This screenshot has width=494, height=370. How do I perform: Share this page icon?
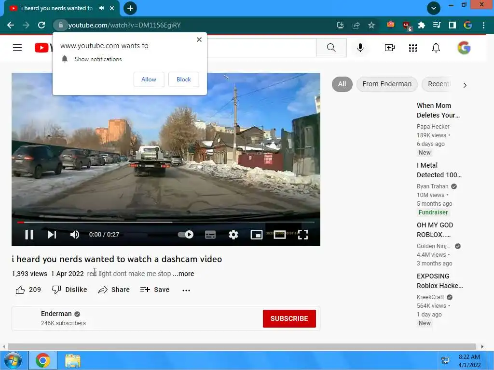click(356, 25)
